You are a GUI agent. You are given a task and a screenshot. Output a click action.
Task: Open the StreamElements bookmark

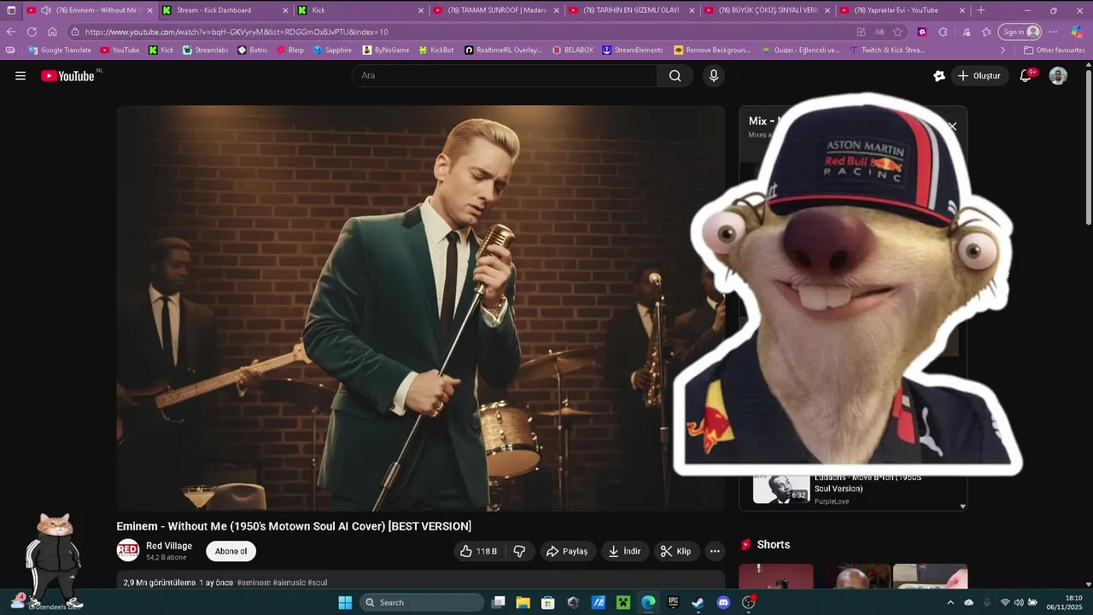pyautogui.click(x=633, y=50)
